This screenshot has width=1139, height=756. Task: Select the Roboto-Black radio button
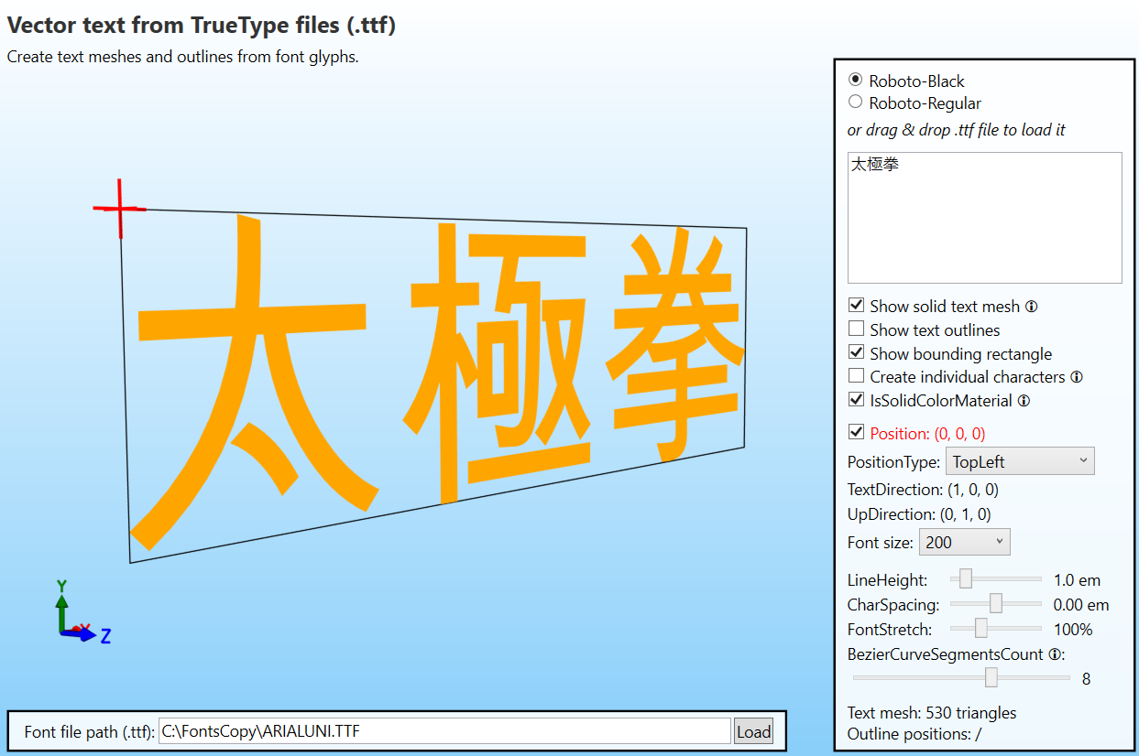[856, 81]
